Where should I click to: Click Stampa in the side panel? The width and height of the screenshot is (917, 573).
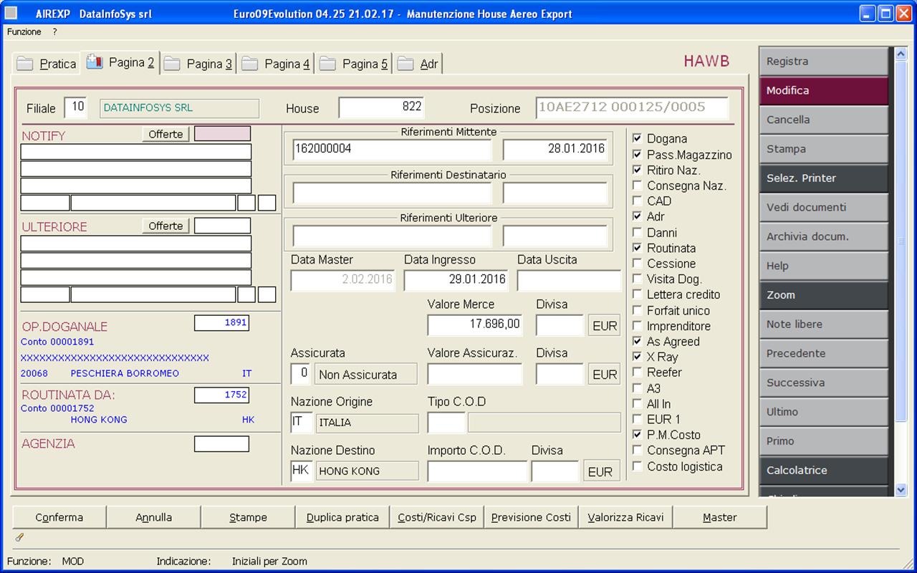[x=824, y=149]
